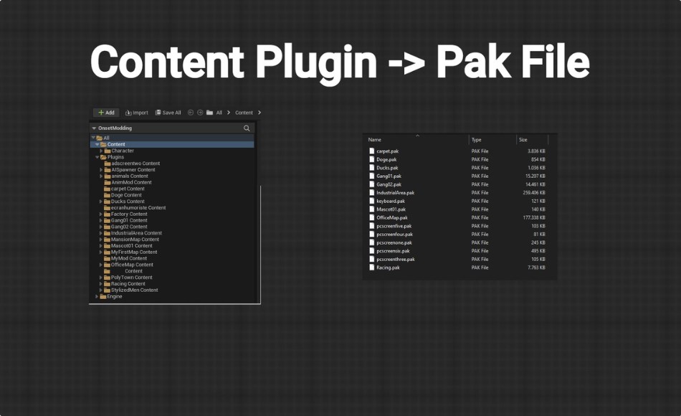Click the back navigation arrow icon
The width and height of the screenshot is (681, 416).
[191, 113]
